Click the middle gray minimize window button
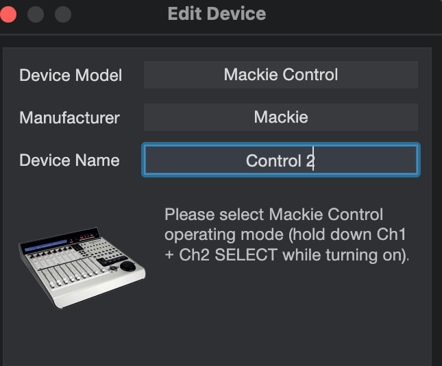 point(36,14)
